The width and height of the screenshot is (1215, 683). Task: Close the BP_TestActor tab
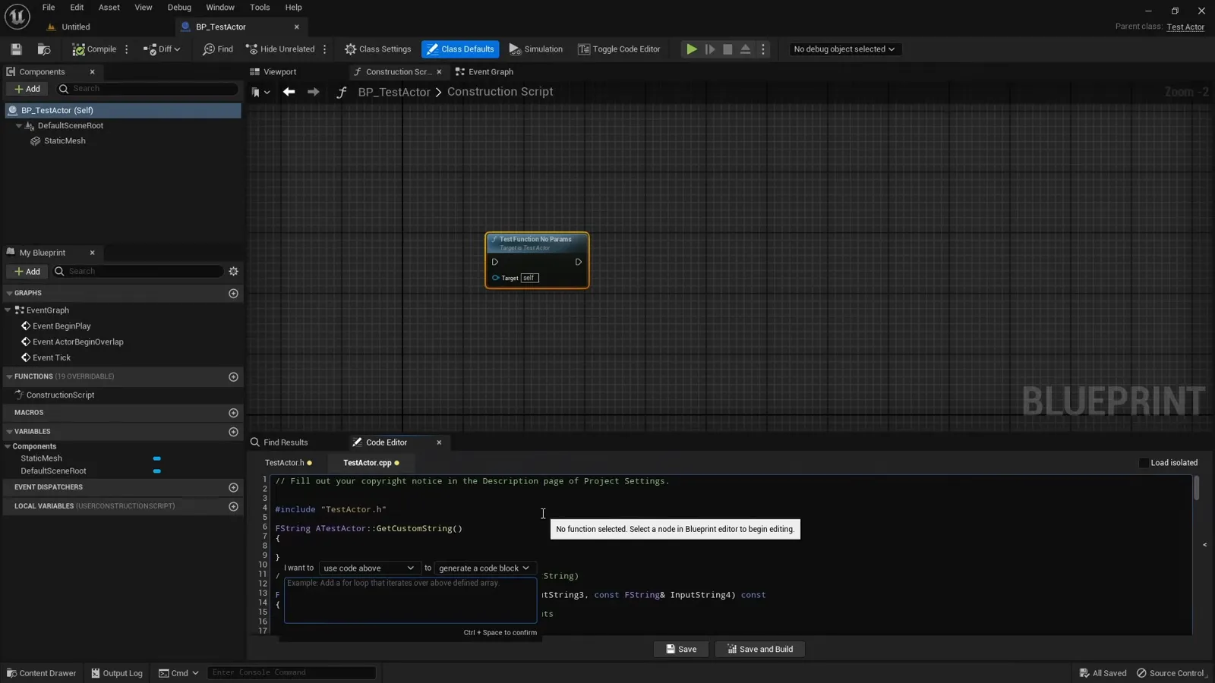(297, 27)
